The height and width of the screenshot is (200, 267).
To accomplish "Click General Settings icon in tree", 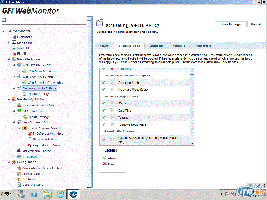I will click(19, 184).
